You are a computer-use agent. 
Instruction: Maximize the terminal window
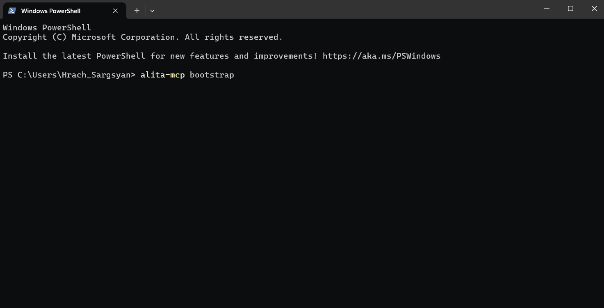pyautogui.click(x=570, y=9)
